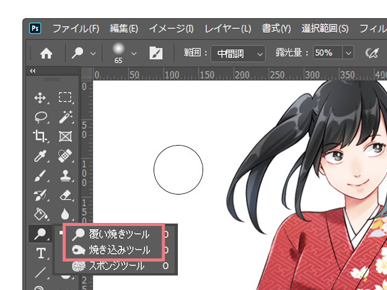Viewport: 387px width, 290px height.
Task: Select the Eyedropper tool
Action: (40, 156)
